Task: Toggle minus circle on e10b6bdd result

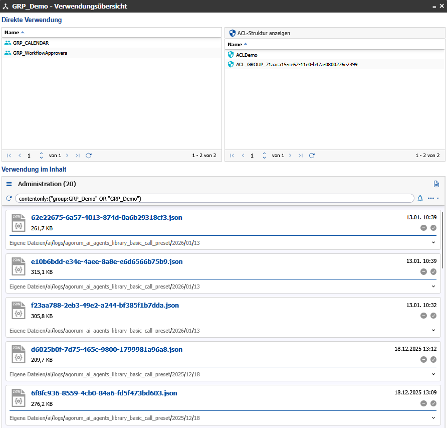Action: 423,271
